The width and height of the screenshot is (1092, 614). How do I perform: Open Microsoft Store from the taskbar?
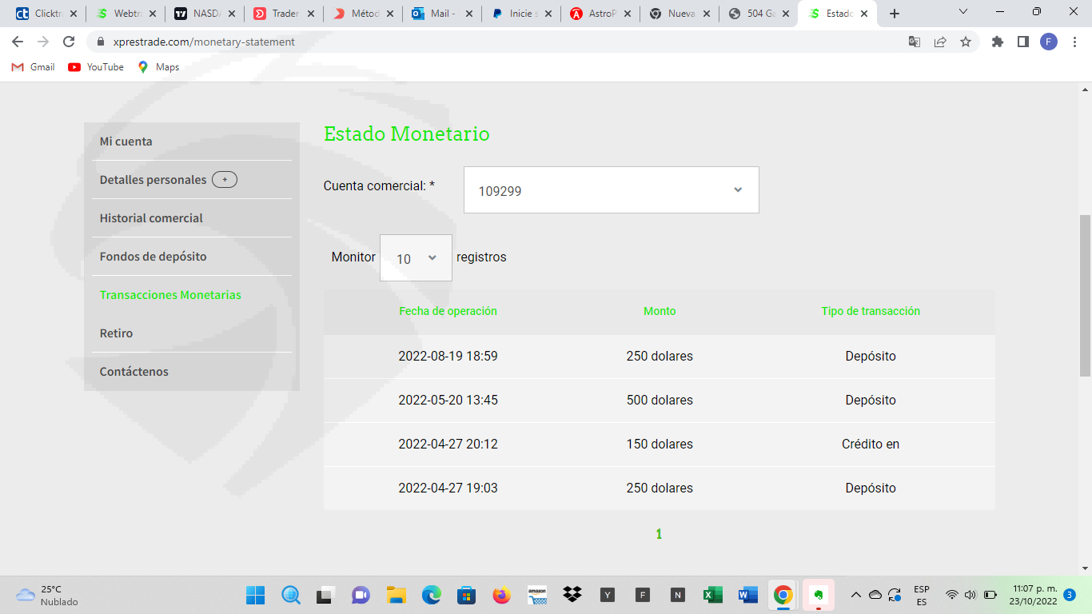tap(467, 595)
